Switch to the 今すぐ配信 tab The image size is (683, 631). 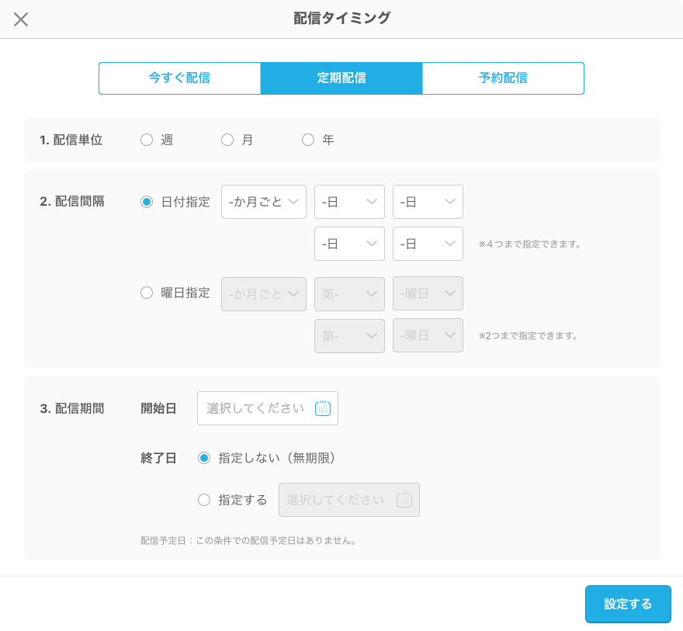[179, 78]
